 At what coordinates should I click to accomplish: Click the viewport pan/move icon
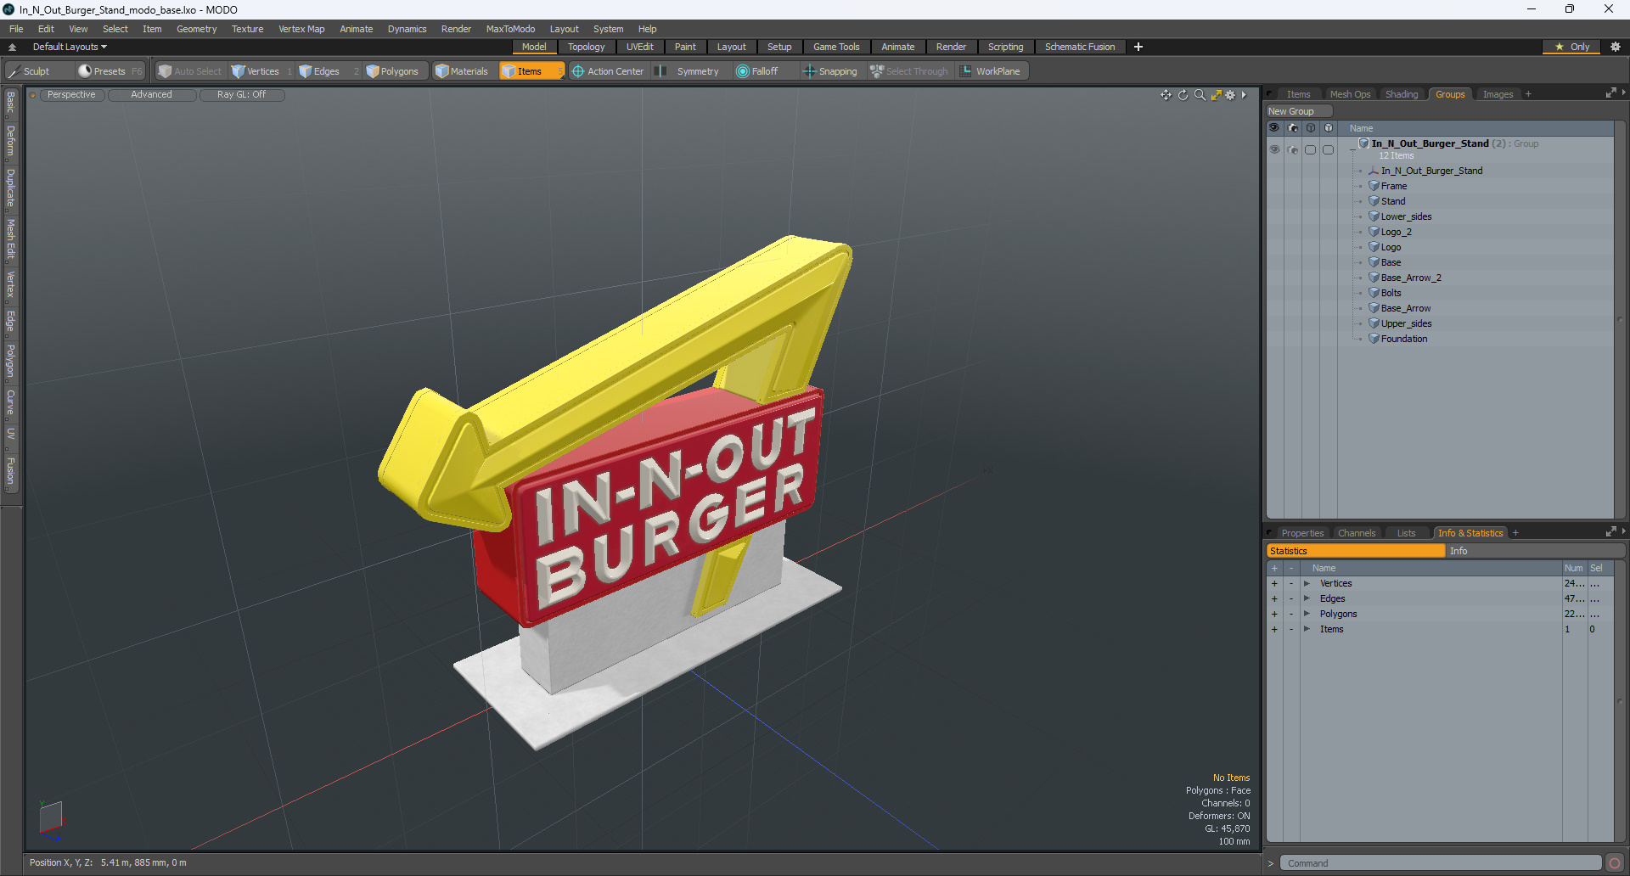1166,95
